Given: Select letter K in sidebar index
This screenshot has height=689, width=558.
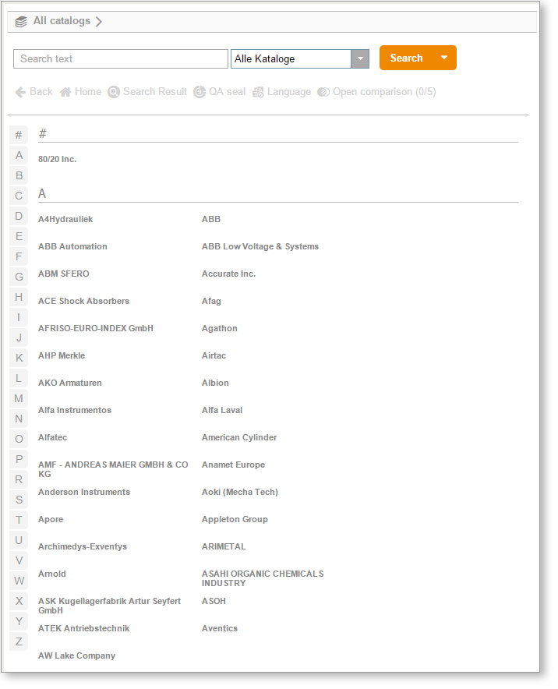Looking at the screenshot, I should coord(19,358).
